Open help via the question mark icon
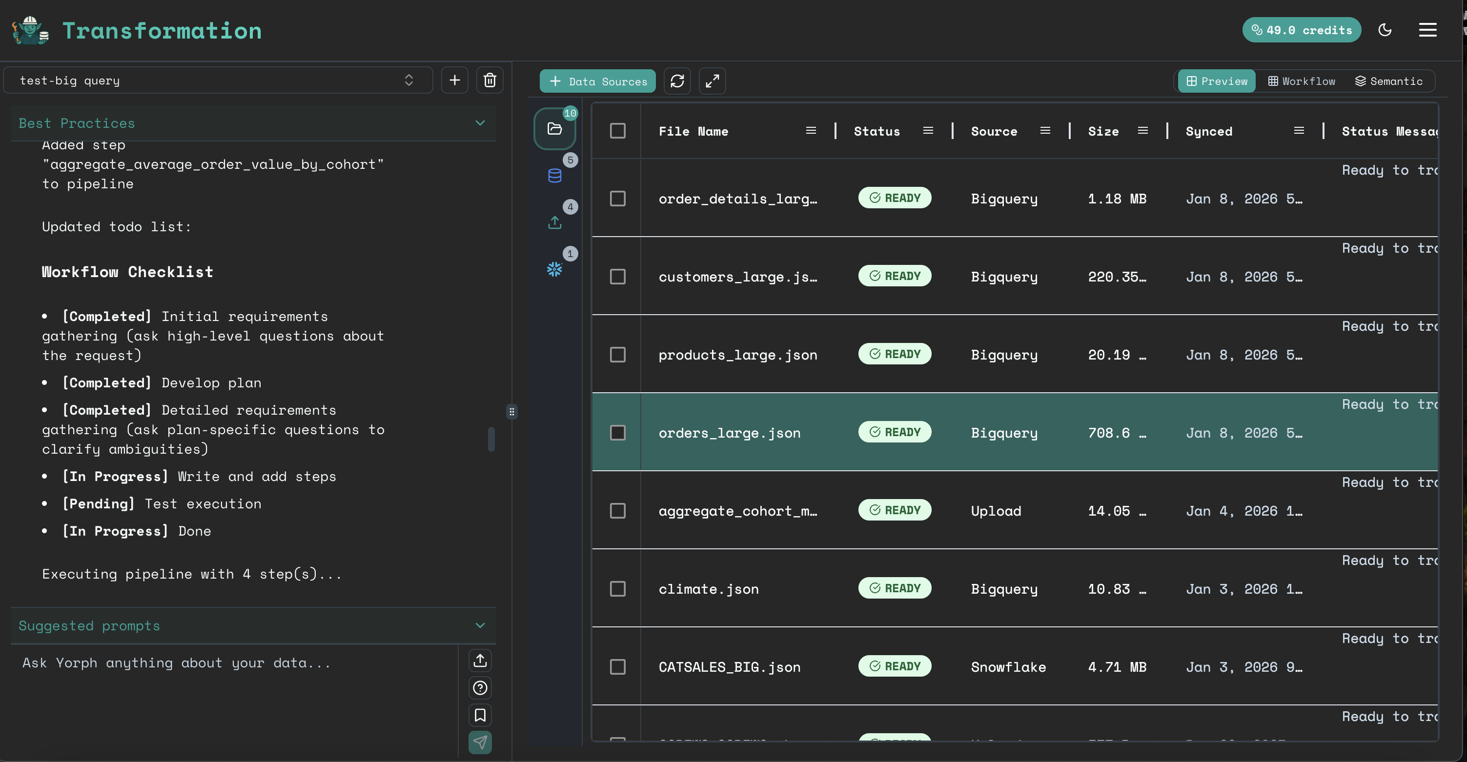The width and height of the screenshot is (1467, 762). pyautogui.click(x=480, y=688)
